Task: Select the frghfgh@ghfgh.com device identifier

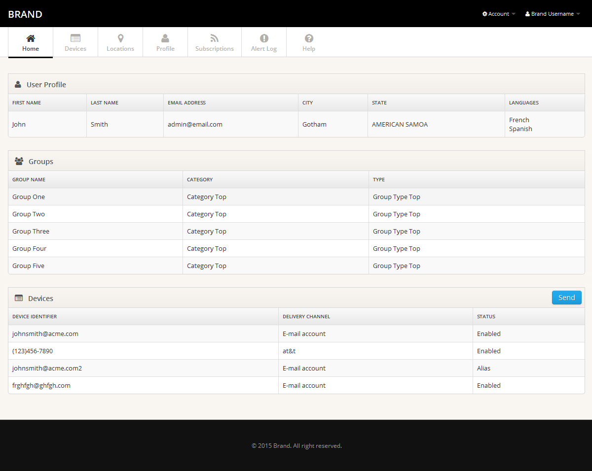Action: pyautogui.click(x=41, y=385)
